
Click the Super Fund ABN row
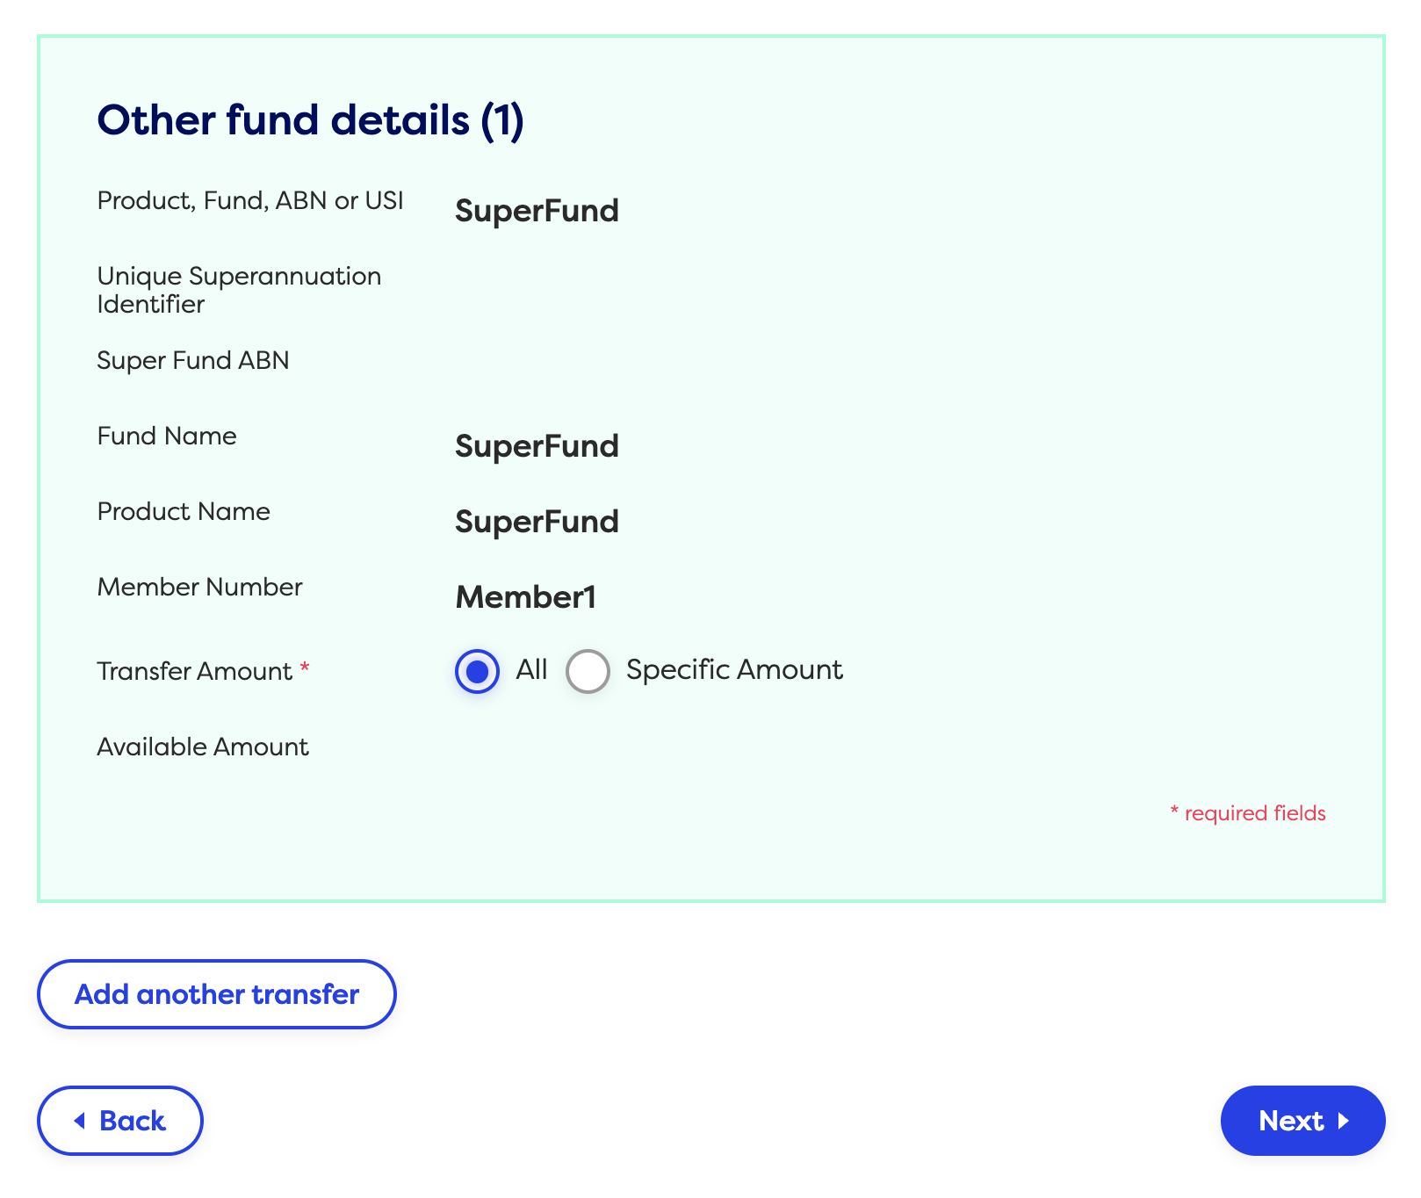193,360
